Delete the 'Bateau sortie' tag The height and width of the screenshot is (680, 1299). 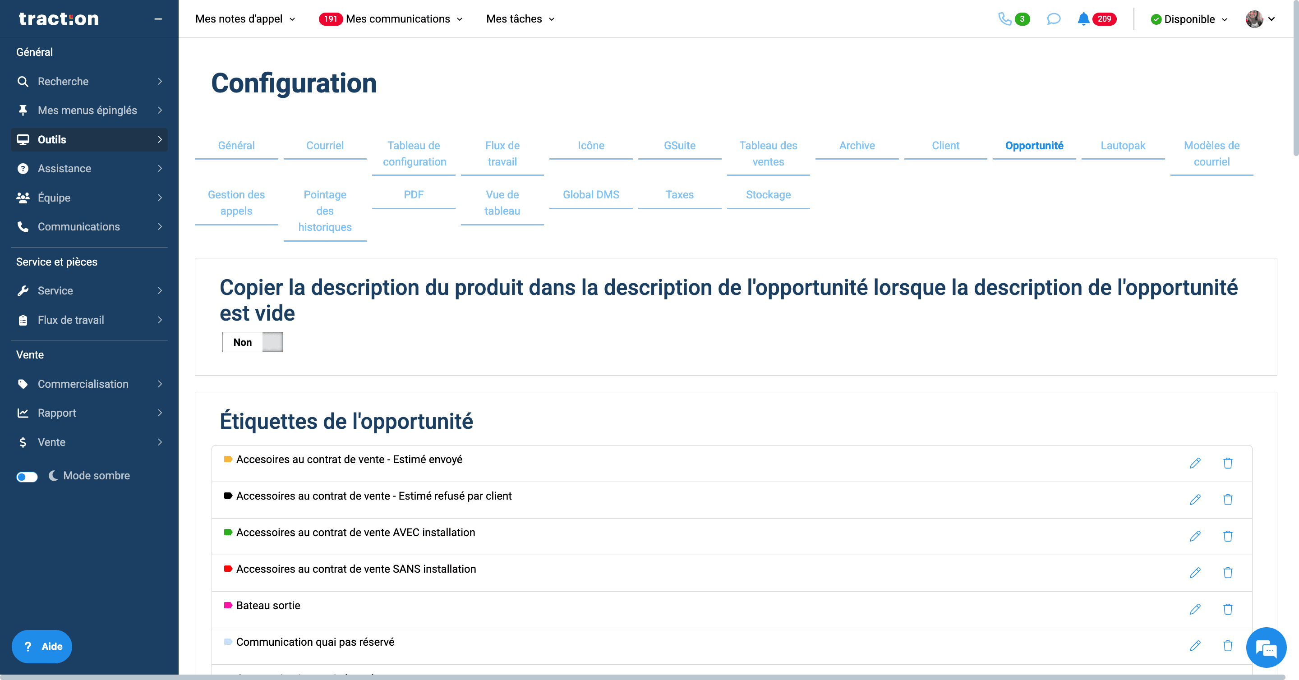[1227, 609]
